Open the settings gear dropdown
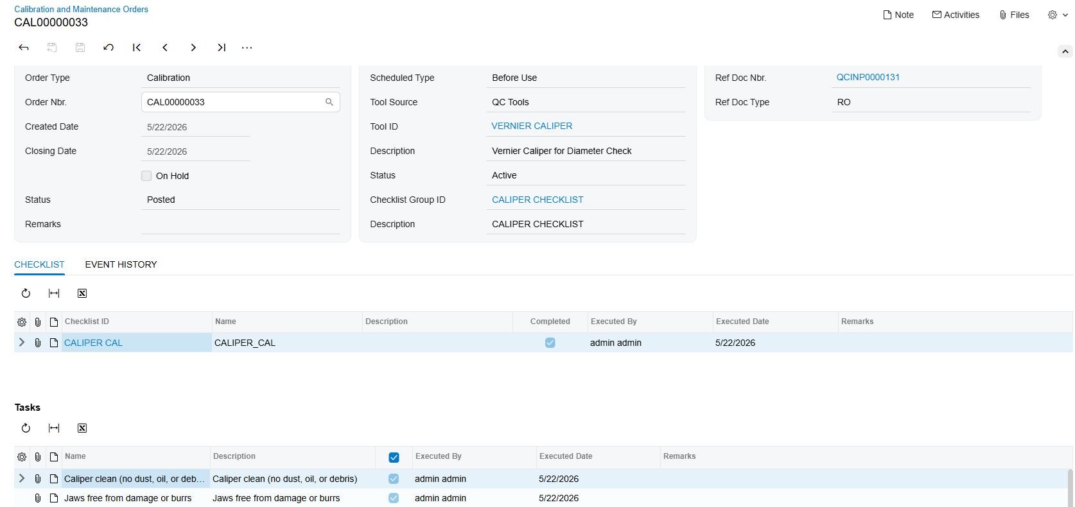This screenshot has height=507, width=1075. [1058, 15]
